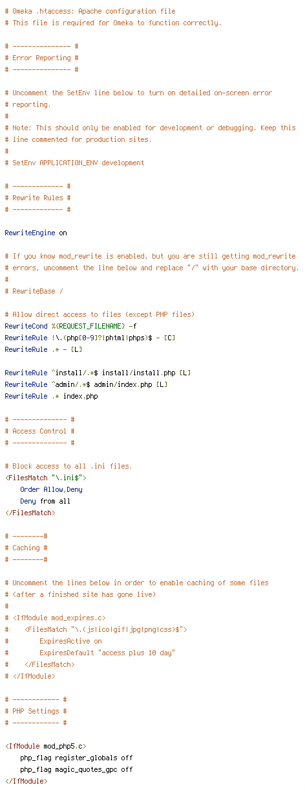Click the '# Error Reporting #' heading comment
Image resolution: width=305 pixels, height=792 pixels.
(41, 58)
